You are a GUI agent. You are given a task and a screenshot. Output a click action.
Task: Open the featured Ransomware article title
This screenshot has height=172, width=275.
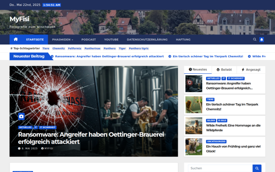point(91,138)
